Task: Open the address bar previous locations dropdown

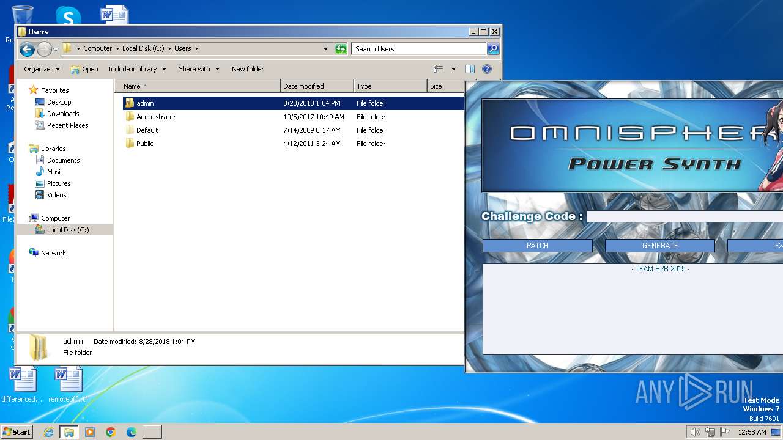Action: (325, 49)
